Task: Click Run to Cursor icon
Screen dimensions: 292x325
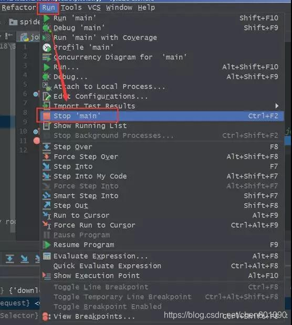Action: coord(47,215)
